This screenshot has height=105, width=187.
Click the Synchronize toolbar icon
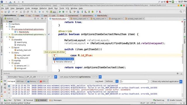click(9, 12)
